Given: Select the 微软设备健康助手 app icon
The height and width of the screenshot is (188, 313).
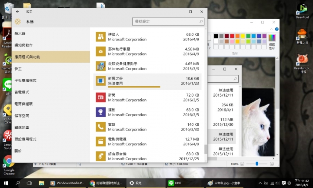Looking at the screenshot, I should tap(100, 66).
